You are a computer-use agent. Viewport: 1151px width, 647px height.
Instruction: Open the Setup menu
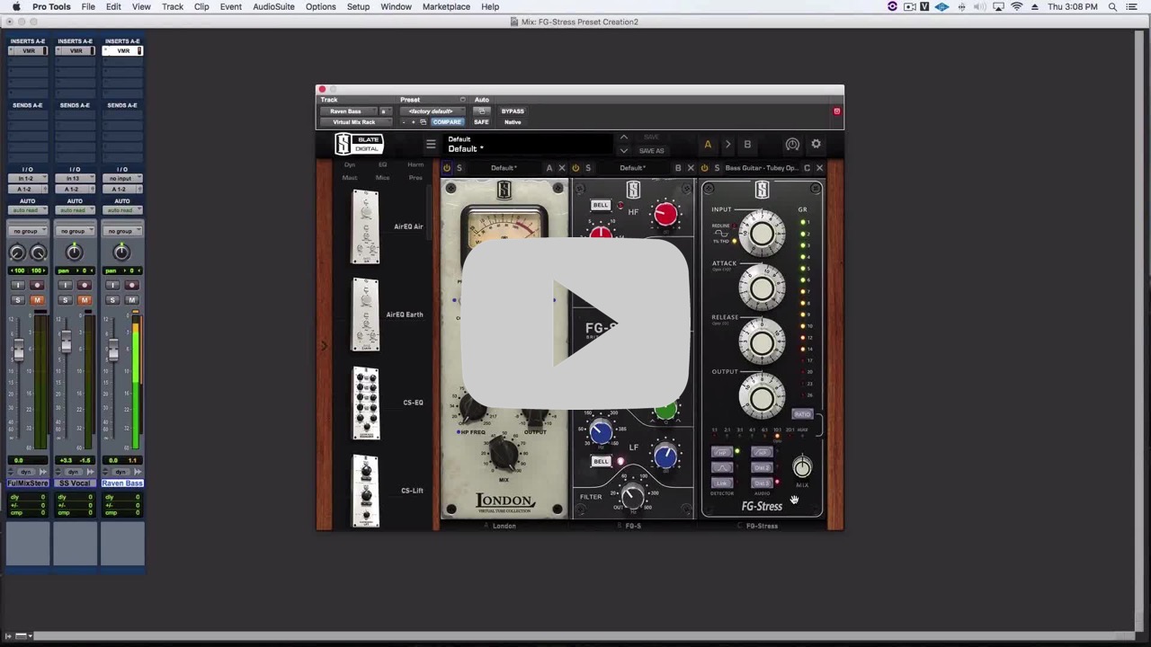[358, 6]
